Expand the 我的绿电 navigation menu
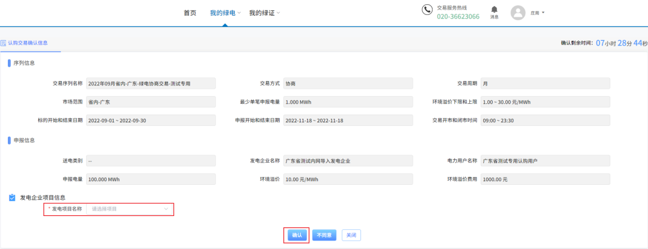This screenshot has height=249, width=648. coord(225,13)
